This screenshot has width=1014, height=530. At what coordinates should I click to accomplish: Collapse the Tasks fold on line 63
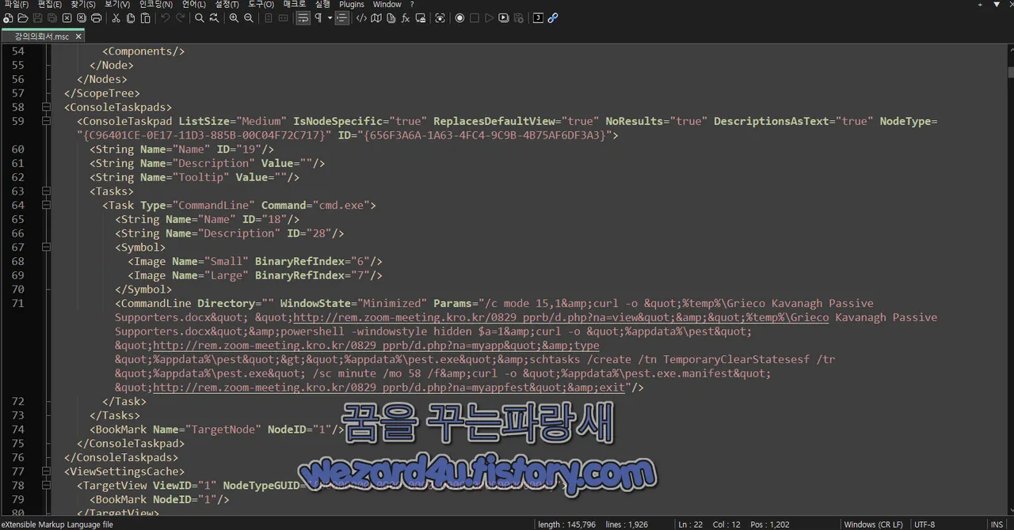click(46, 191)
